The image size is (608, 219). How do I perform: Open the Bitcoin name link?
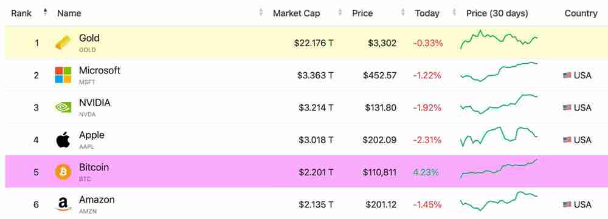(x=94, y=167)
